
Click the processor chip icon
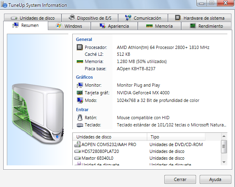[80, 47]
